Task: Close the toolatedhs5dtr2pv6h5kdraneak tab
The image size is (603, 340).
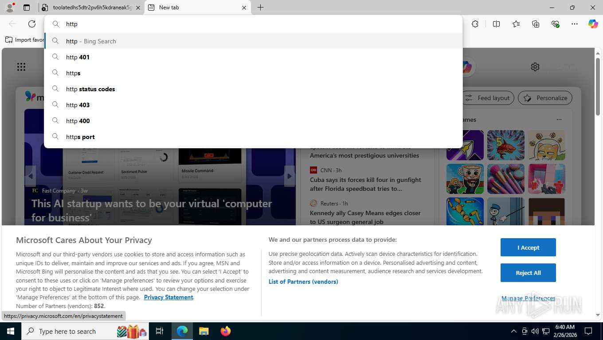Action: coord(138,8)
